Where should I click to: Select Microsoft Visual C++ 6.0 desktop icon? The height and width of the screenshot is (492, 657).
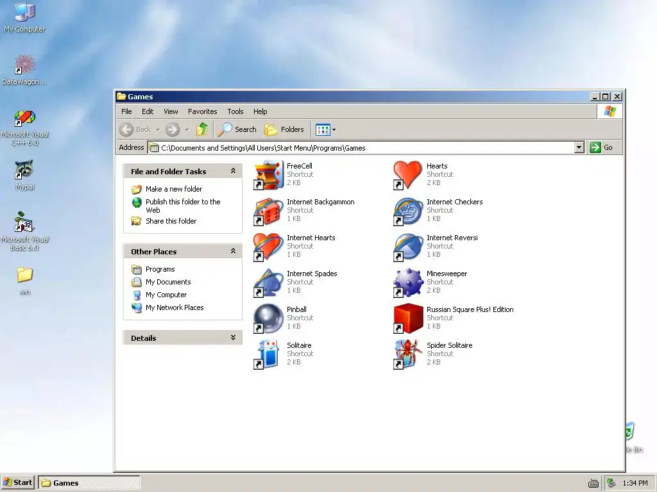point(25,127)
